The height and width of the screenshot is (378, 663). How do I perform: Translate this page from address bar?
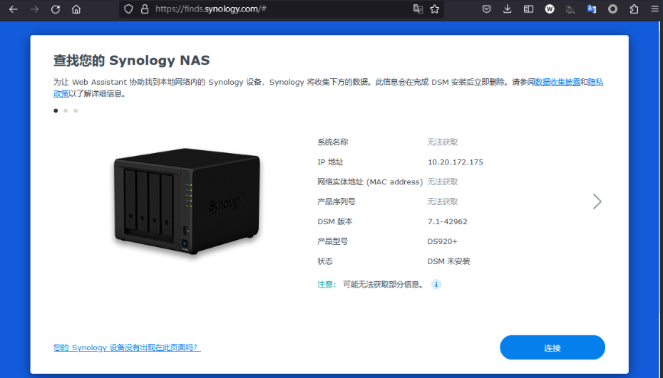pos(418,9)
